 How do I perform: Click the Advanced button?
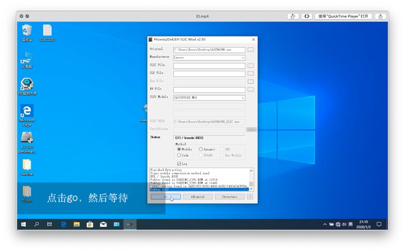(197, 197)
